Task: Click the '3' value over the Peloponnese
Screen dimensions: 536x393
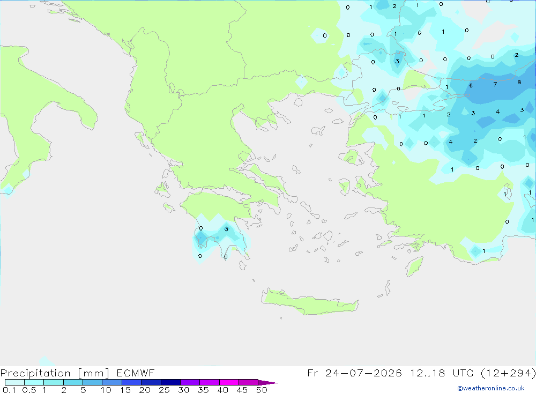Action: [x=226, y=229]
